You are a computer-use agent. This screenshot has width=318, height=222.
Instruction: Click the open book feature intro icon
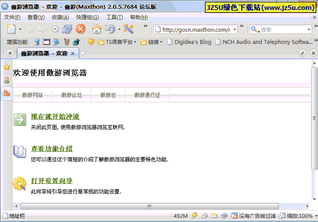[x=20, y=152]
